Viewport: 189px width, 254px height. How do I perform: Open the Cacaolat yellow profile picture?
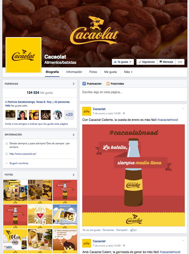tap(24, 55)
